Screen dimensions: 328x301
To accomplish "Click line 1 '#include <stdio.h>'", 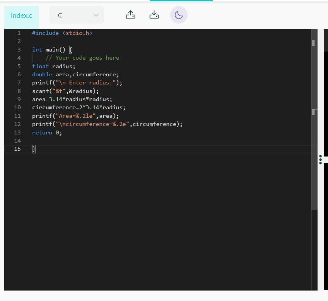I will tap(62, 33).
